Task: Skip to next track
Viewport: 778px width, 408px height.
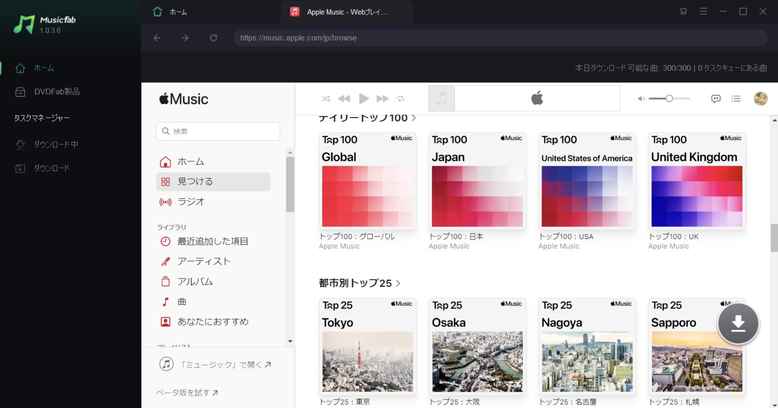Action: [x=382, y=99]
